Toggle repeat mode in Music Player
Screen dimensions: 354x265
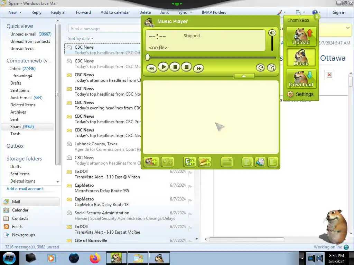(260, 68)
